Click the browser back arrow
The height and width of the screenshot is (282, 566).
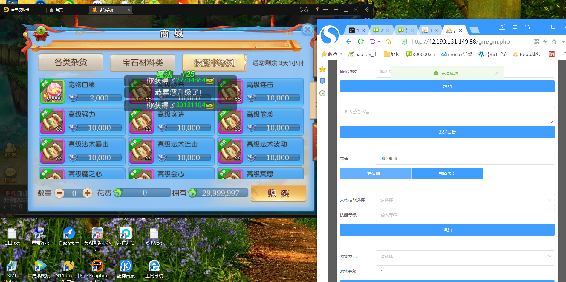tap(349, 41)
